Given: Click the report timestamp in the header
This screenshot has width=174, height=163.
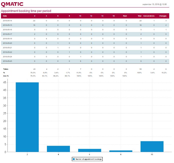Looking at the screenshot, I should pos(154,4).
